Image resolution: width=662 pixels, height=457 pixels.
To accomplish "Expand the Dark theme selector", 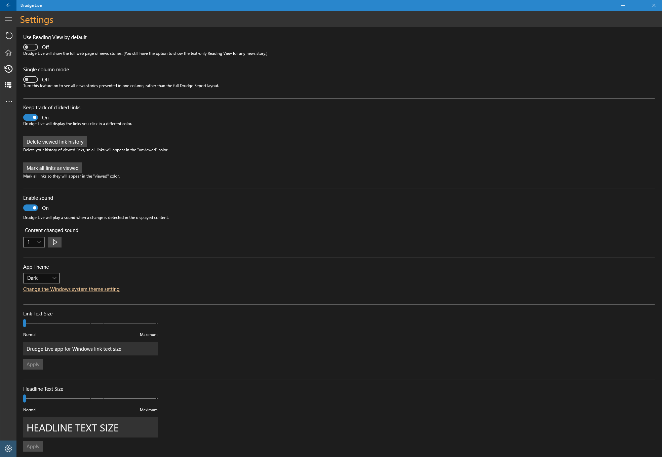I will [x=41, y=278].
